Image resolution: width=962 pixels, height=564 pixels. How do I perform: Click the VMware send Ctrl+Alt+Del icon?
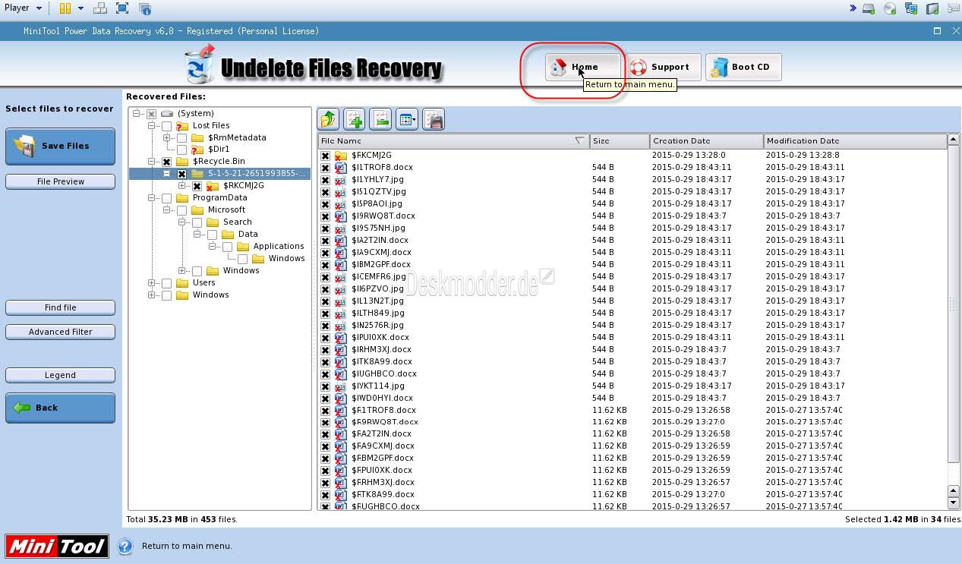(x=99, y=8)
